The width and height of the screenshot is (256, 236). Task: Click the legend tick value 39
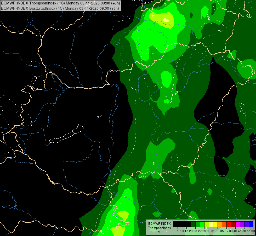[x=231, y=231]
